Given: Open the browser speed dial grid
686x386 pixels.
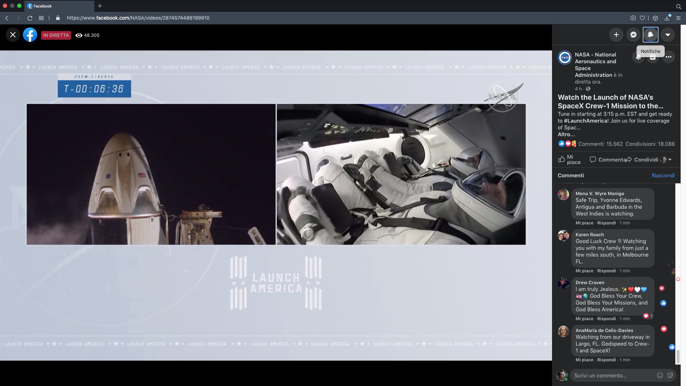Looking at the screenshot, I should [x=41, y=18].
